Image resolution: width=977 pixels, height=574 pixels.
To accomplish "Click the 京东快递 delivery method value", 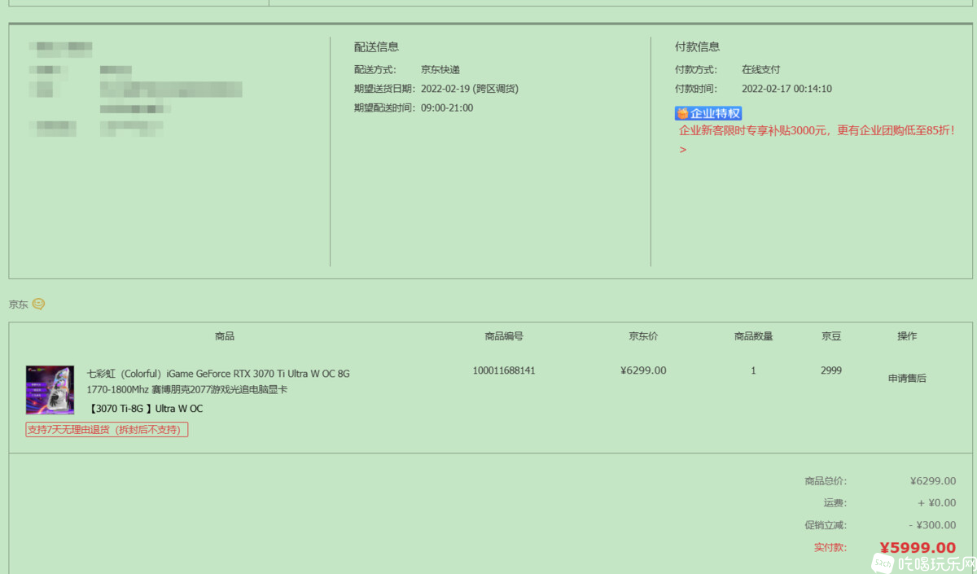I will [440, 70].
